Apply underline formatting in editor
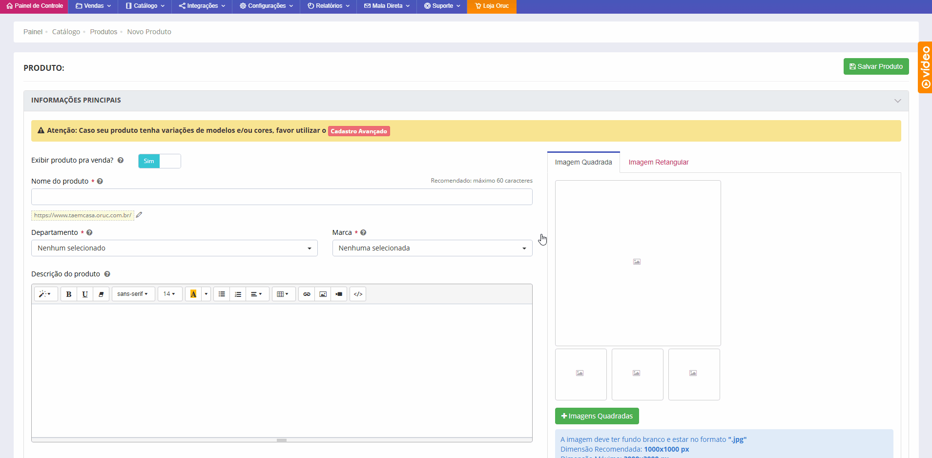Viewport: 932px width, 458px height. tap(85, 294)
